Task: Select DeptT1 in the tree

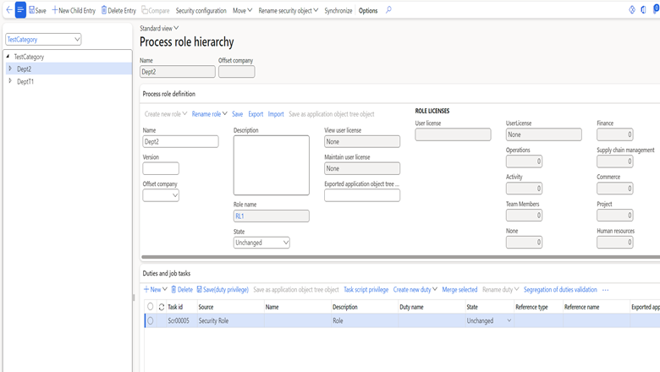Action: point(25,81)
